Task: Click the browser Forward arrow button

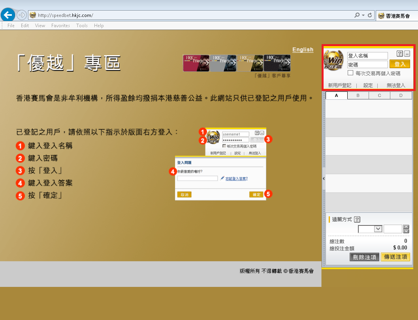Action: point(22,15)
